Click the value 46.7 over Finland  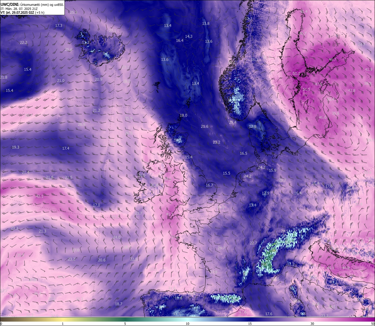[333, 60]
